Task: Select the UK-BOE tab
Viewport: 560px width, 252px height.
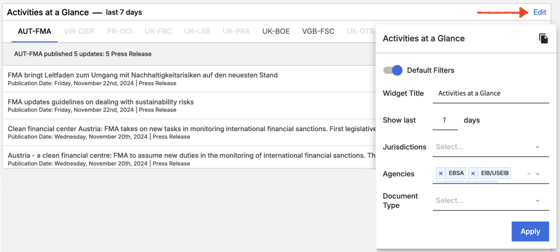Action: tap(276, 31)
